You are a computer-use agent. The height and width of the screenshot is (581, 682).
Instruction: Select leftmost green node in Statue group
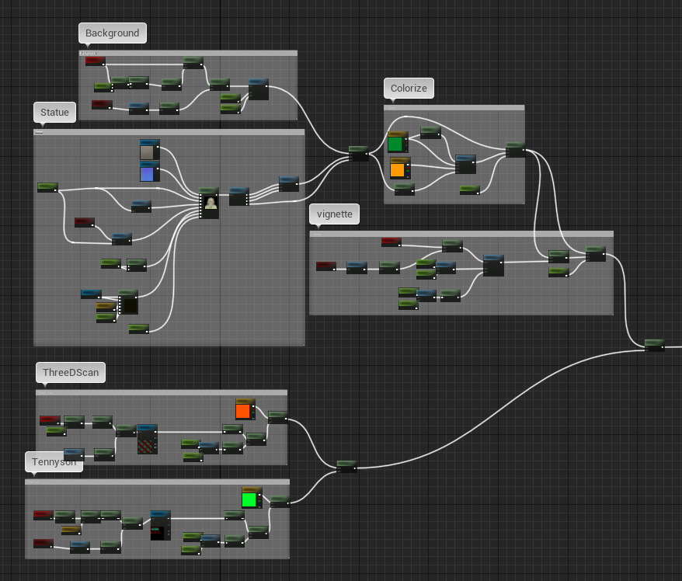pos(47,187)
